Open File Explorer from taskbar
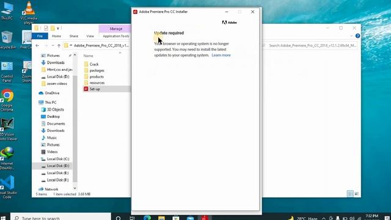This screenshot has height=220, width=391. tap(161, 218)
